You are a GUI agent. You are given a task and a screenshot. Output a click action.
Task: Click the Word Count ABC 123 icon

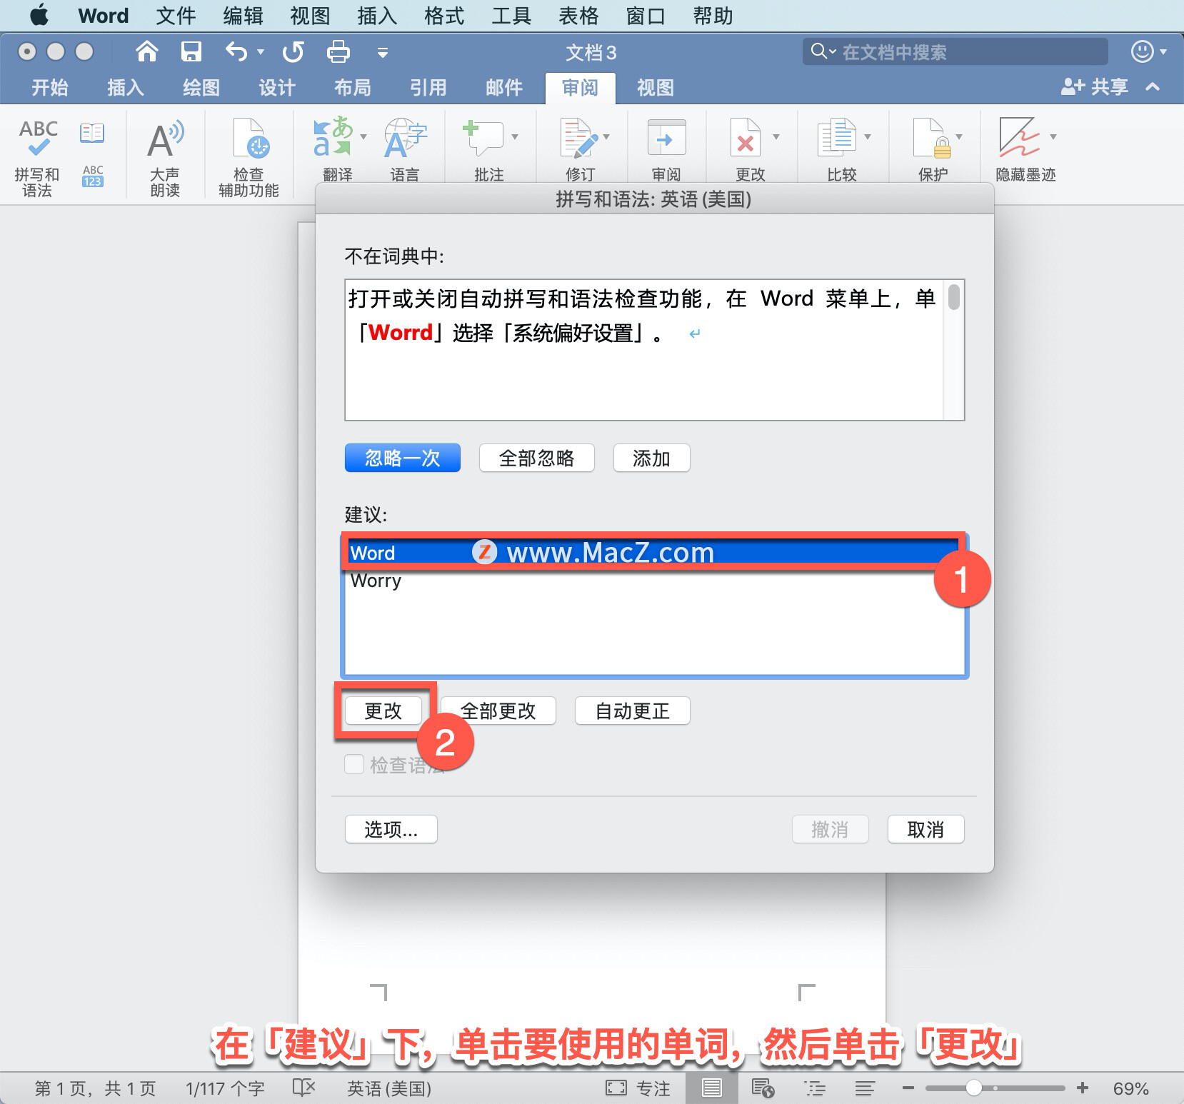pos(93,176)
